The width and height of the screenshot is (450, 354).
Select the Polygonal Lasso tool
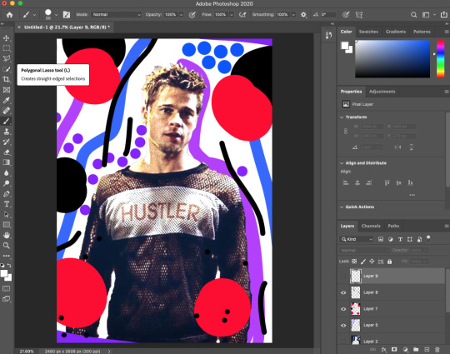(7, 58)
